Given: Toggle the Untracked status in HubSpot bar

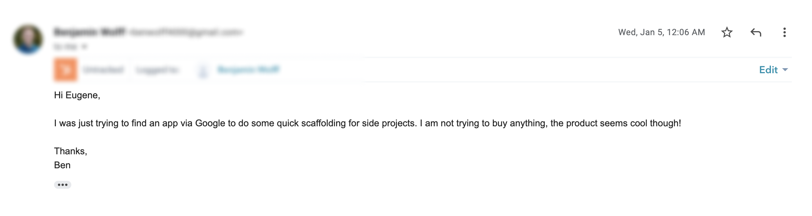Looking at the screenshot, I should tap(103, 70).
